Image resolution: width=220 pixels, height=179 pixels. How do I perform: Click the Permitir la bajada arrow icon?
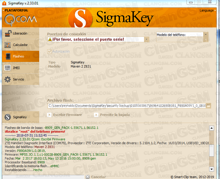click(96, 115)
